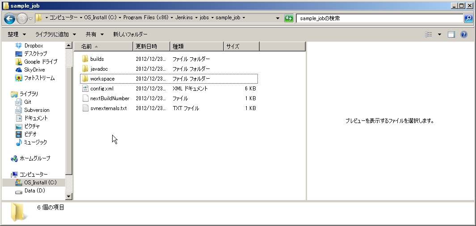Screen dimensions: 476x226
Task: Open the ビデオ library
Action: pos(30,134)
